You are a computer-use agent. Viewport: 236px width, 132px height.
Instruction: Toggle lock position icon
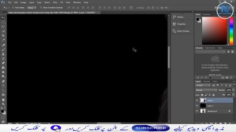210,95
